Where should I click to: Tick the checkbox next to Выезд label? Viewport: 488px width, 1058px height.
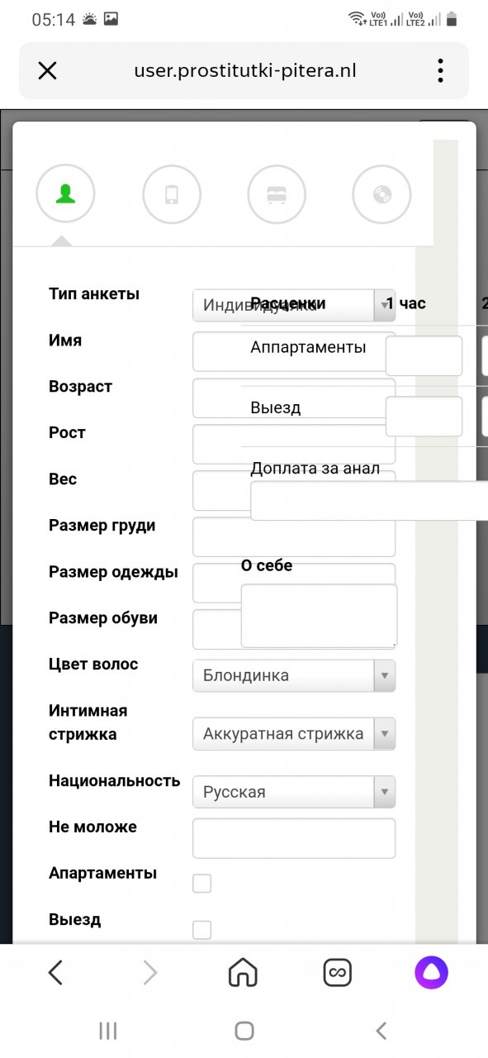tap(201, 929)
